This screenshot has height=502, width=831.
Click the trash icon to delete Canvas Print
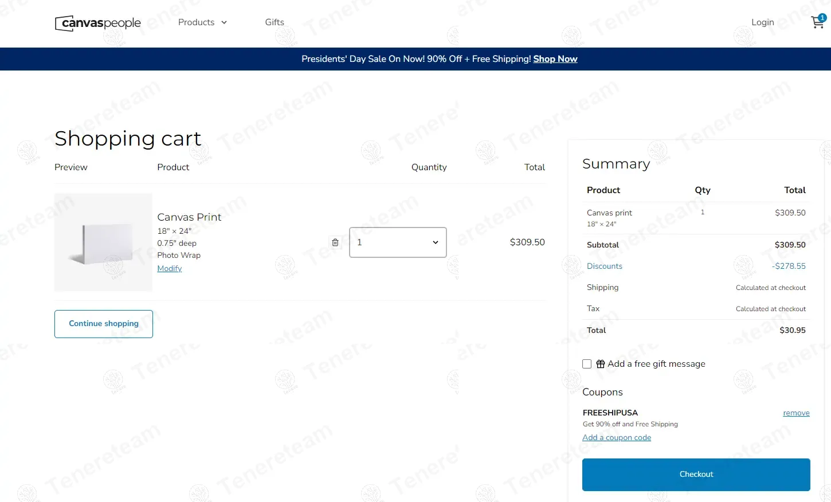pyautogui.click(x=335, y=242)
